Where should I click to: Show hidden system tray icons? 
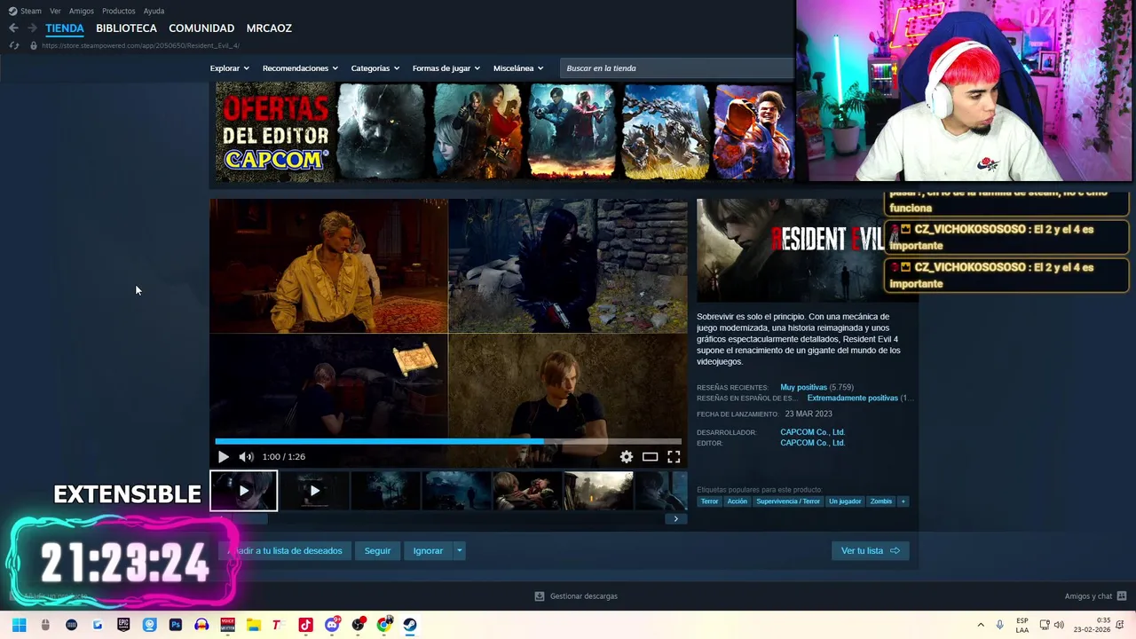(x=981, y=625)
